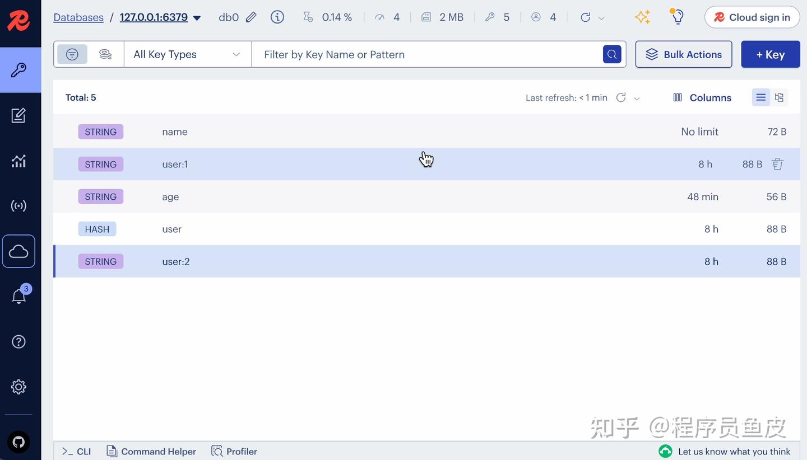Screen dimensions: 807x460
Task: Open the Redis Insight logo home
Action: (x=18, y=20)
